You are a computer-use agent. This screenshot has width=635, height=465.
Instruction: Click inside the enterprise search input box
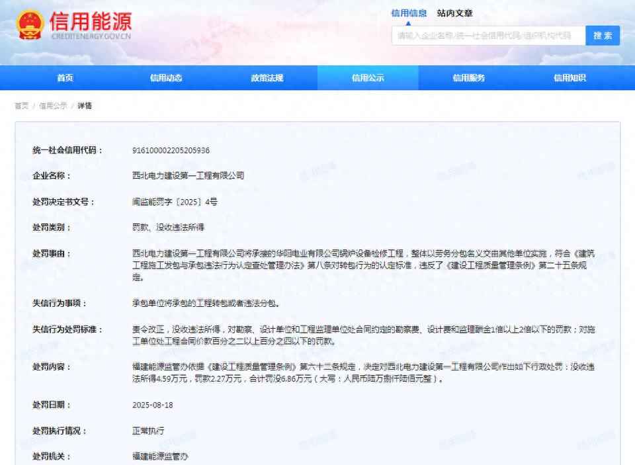tap(489, 36)
